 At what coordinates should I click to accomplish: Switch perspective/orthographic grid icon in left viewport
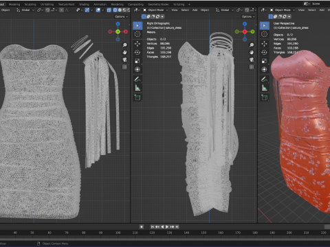tap(124, 67)
